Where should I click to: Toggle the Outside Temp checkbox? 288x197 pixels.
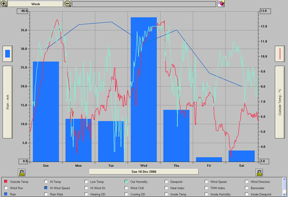coord(5,182)
